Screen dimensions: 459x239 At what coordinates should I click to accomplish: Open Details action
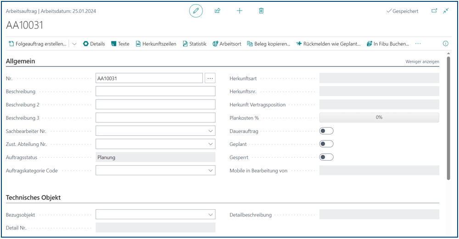[94, 44]
